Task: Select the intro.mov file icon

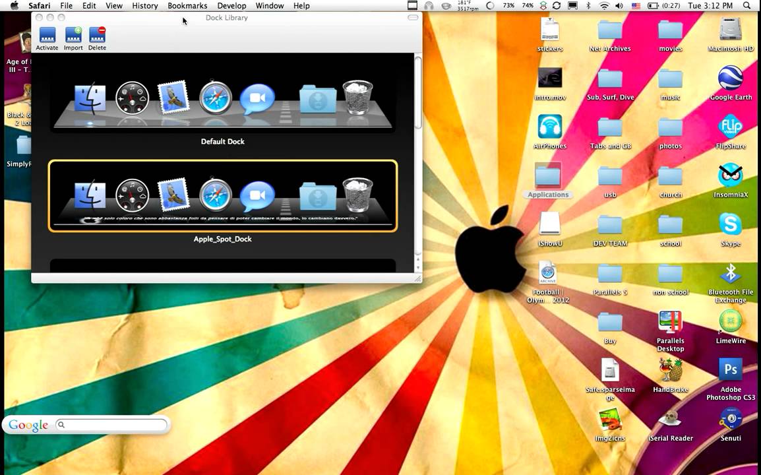Action: [550, 78]
